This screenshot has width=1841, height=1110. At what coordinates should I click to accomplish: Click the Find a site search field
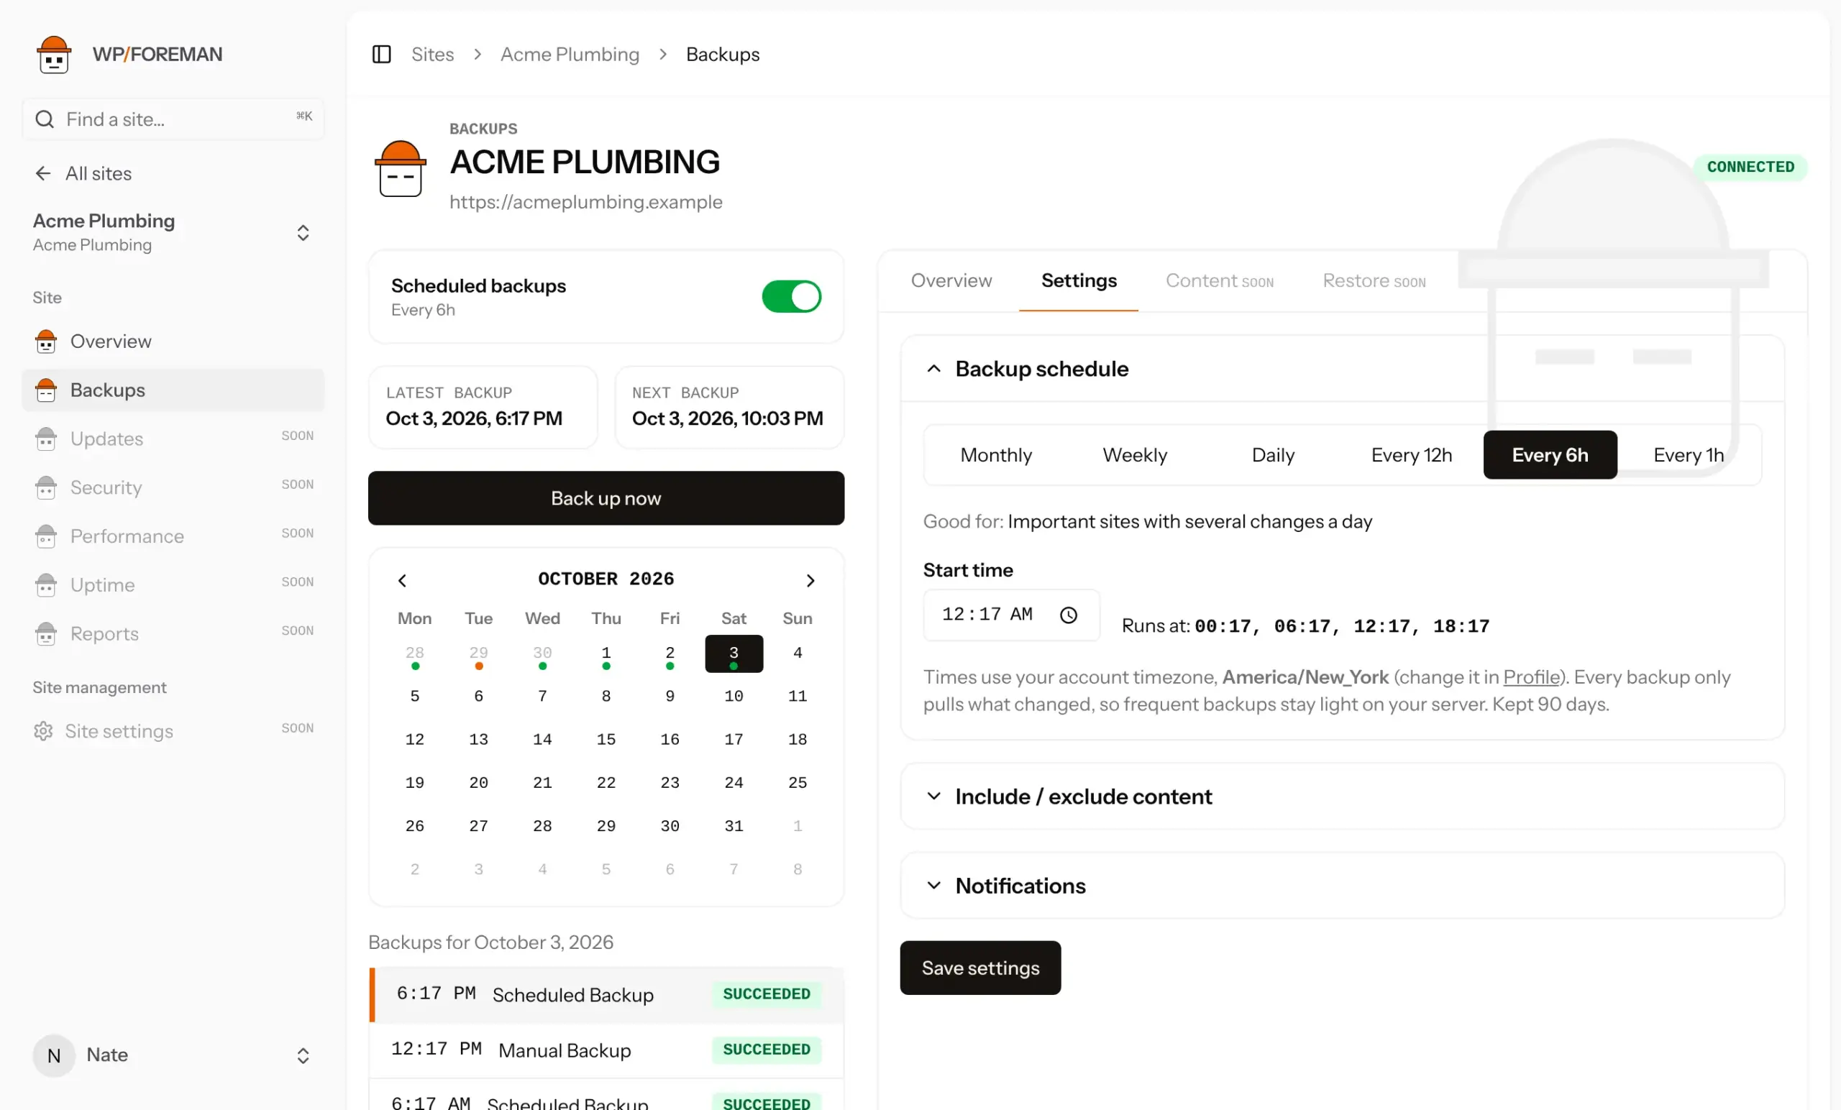pyautogui.click(x=173, y=119)
